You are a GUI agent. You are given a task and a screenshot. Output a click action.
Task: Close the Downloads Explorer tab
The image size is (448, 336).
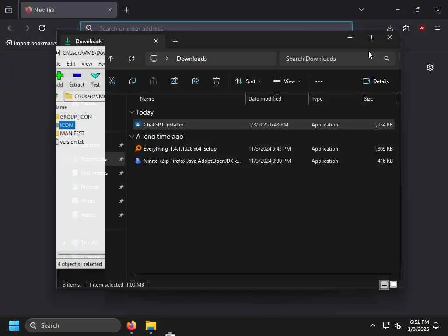pos(156,41)
